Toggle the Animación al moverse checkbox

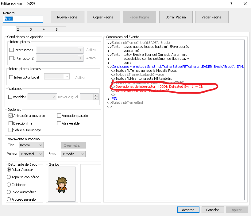coord(11,116)
